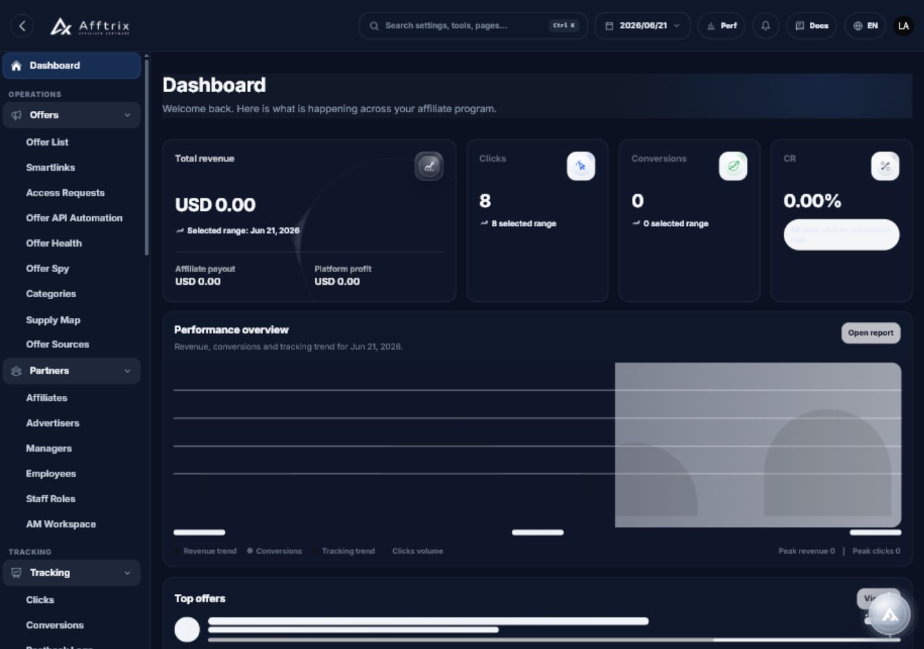Click the back arrow button in header
The height and width of the screenshot is (649, 924).
click(22, 26)
